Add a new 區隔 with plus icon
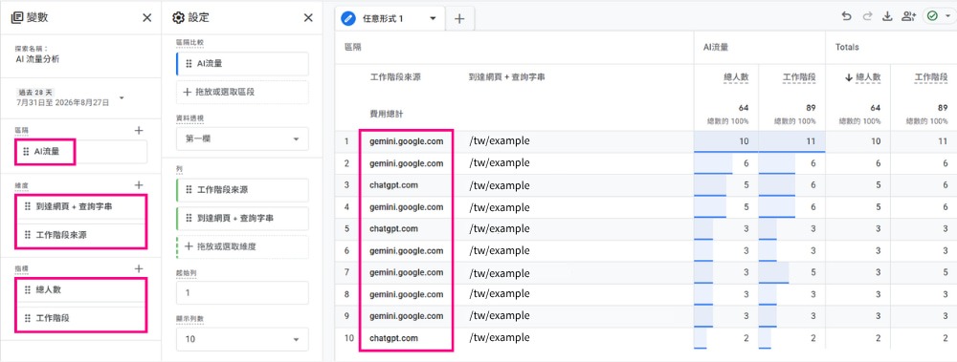 (139, 130)
